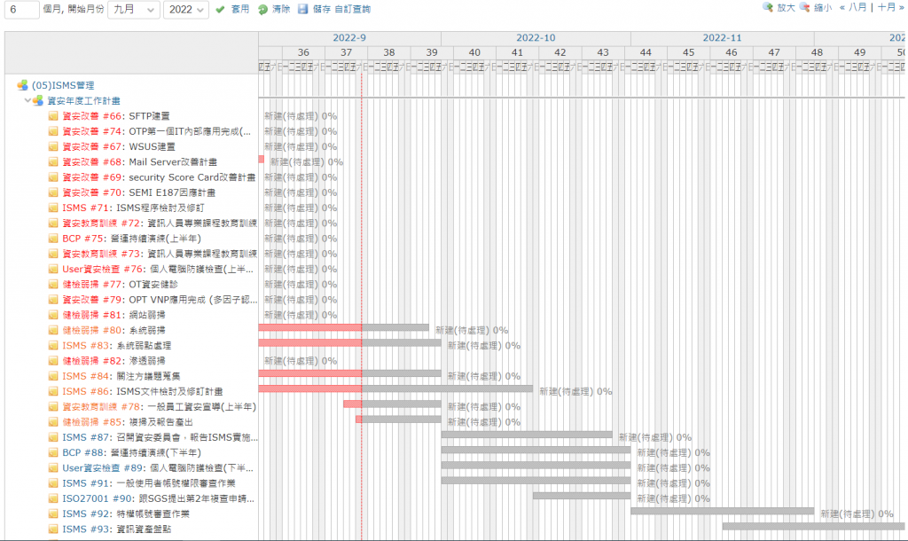908x541 pixels.
Task: Click the green checkmark apply icon
Action: pos(220,9)
